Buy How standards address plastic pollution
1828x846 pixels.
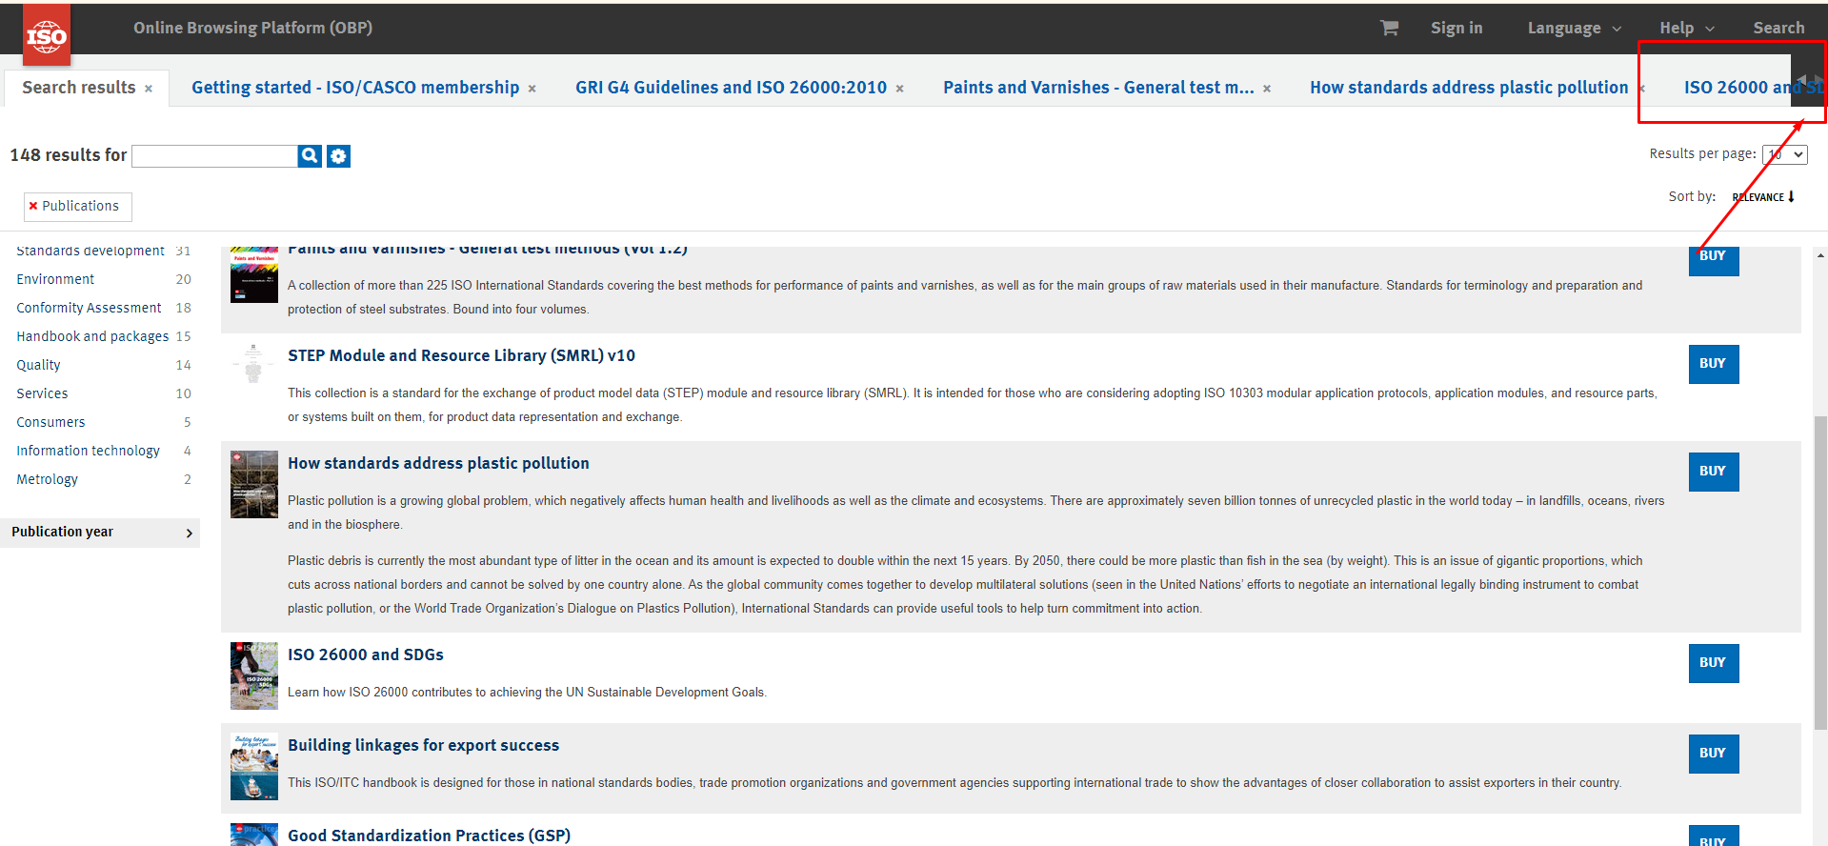click(x=1713, y=472)
